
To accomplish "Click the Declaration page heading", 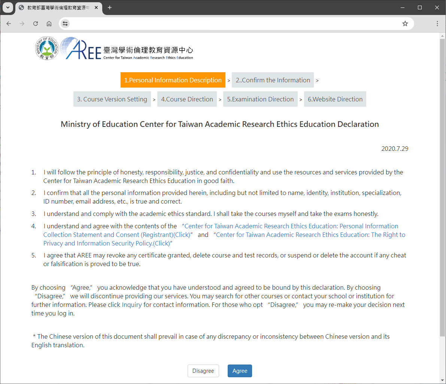I will pyautogui.click(x=219, y=124).
